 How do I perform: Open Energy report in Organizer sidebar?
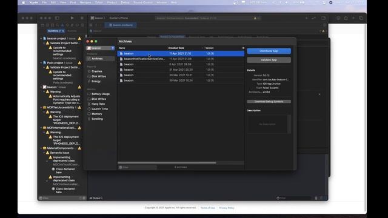(96, 81)
